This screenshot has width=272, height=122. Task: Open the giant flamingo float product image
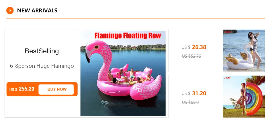123,73
